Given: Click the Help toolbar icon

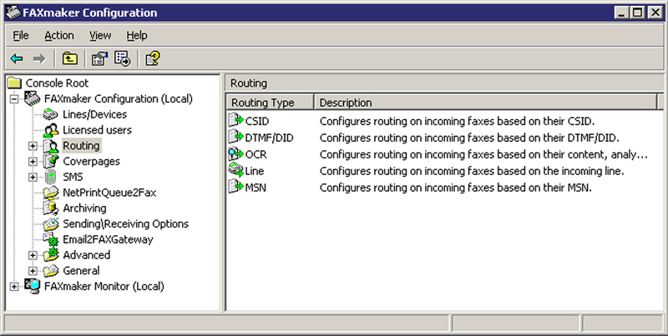Looking at the screenshot, I should tap(153, 58).
